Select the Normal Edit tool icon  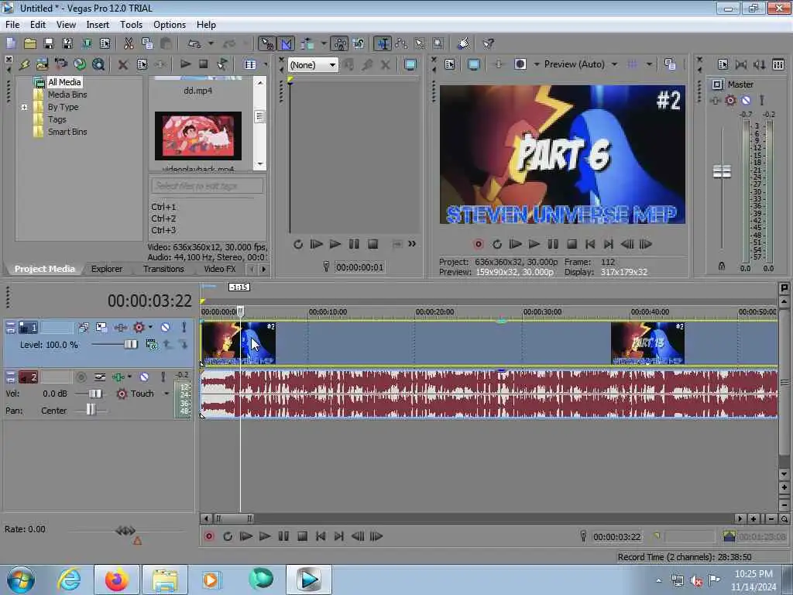383,44
